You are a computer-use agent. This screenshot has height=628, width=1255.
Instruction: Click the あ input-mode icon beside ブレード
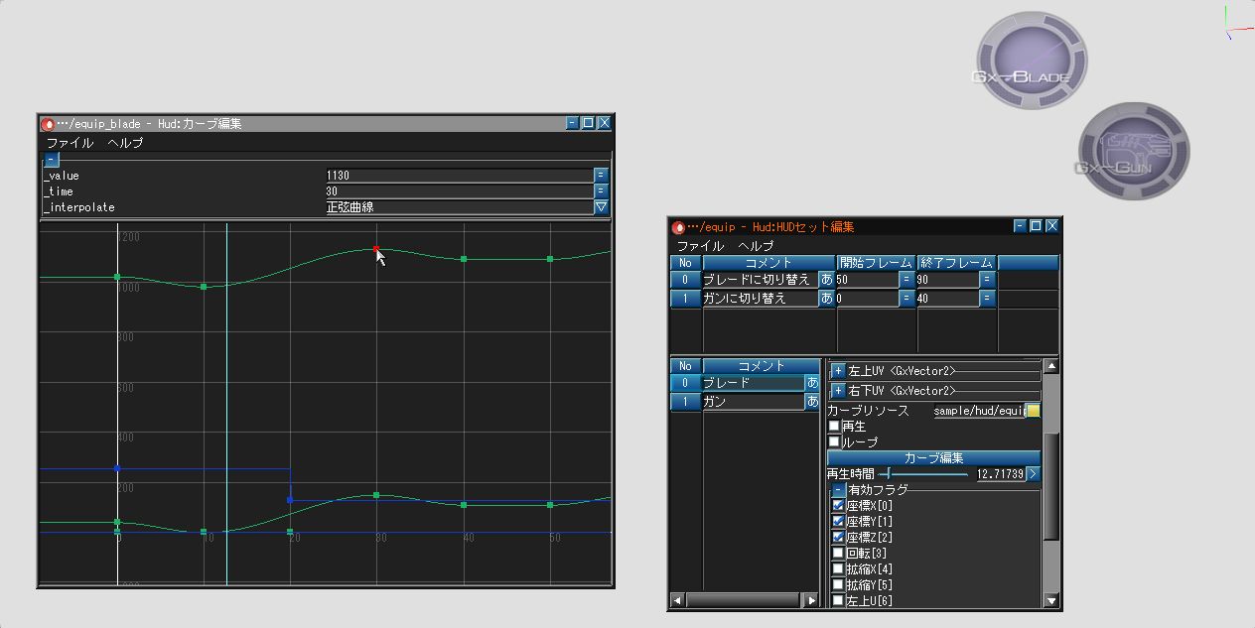click(812, 383)
